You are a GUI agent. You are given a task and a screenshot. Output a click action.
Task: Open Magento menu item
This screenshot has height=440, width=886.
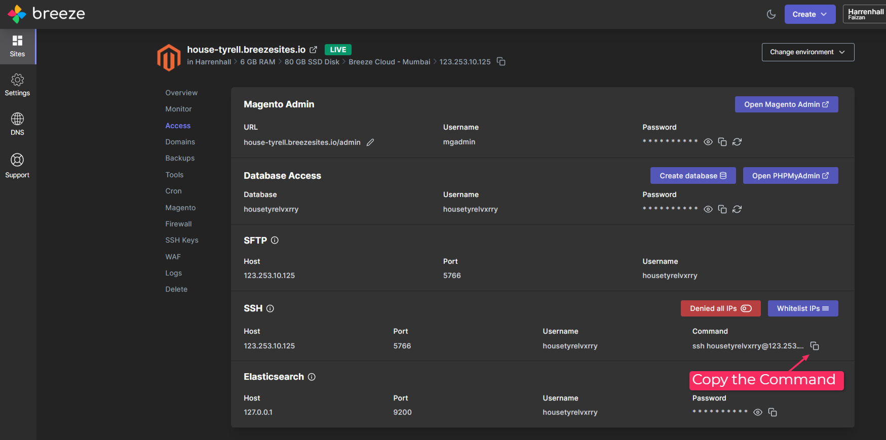[180, 208]
